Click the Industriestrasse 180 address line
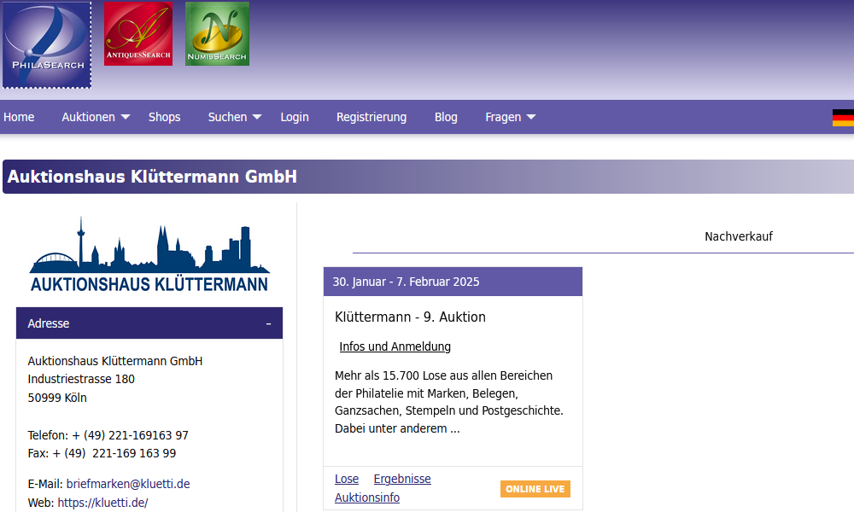Image resolution: width=854 pixels, height=512 pixels. coord(81,379)
